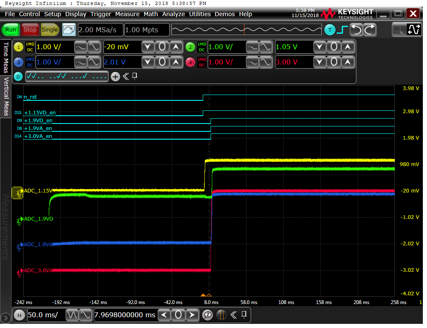Edit channel 1 offset -20 mV field
The width and height of the screenshot is (427, 328).
pyautogui.click(x=122, y=47)
